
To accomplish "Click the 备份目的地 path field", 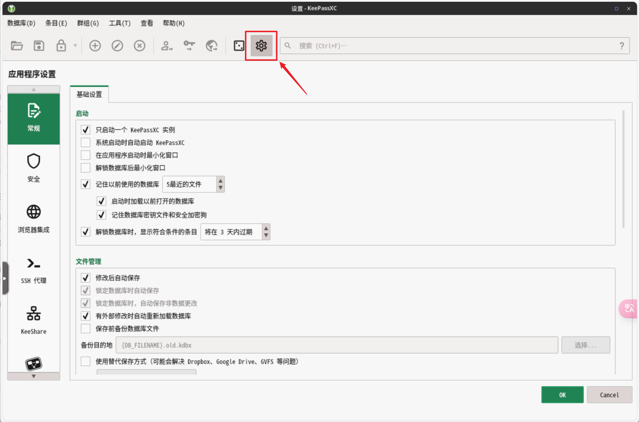I will click(x=337, y=345).
